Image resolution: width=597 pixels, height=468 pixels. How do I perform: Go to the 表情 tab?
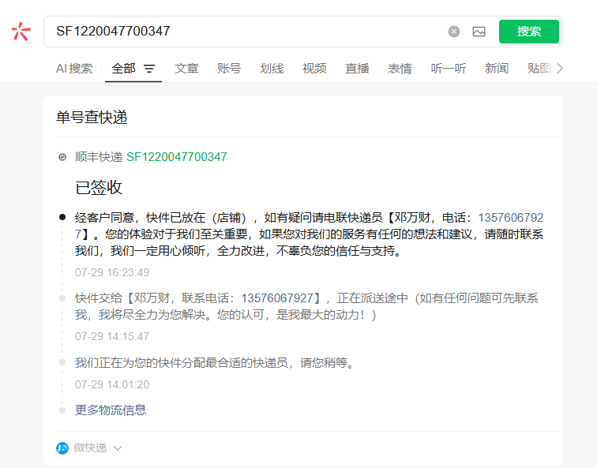[400, 69]
